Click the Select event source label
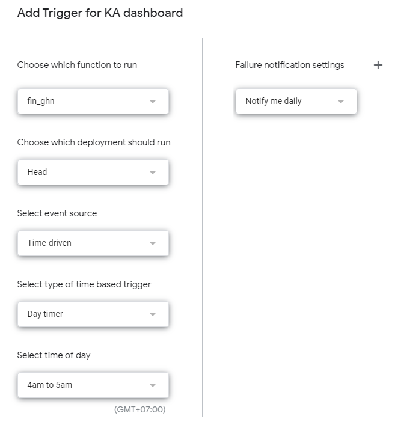This screenshot has width=398, height=428. (57, 213)
